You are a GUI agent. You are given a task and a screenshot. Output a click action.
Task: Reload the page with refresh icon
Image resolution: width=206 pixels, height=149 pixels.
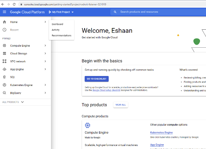click(x=14, y=4)
